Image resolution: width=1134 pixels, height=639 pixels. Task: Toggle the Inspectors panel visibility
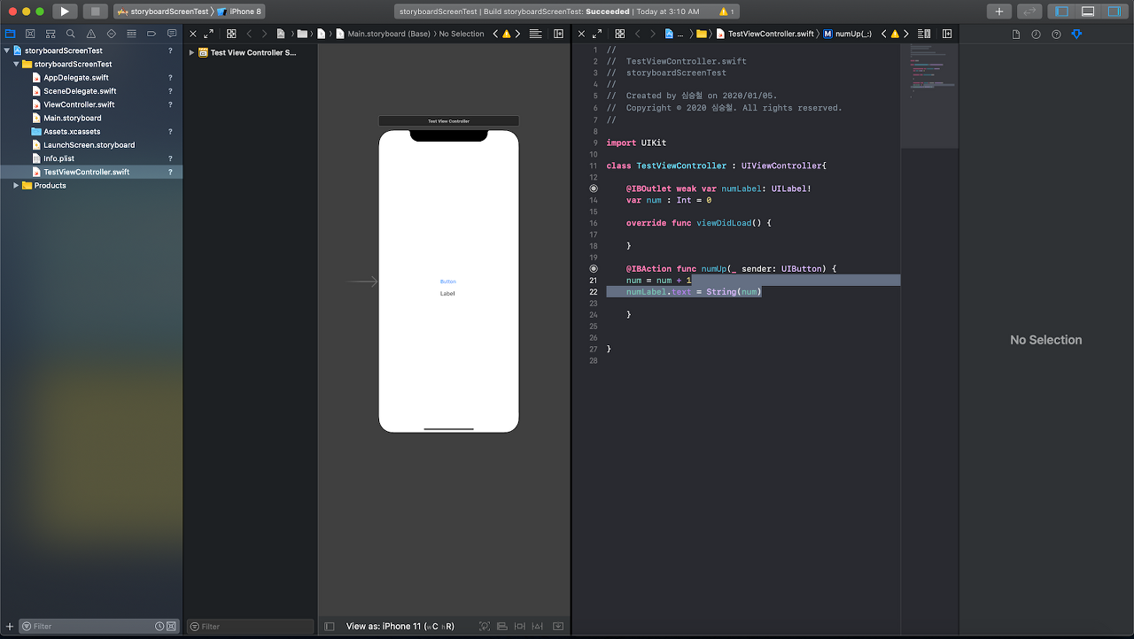(1114, 12)
